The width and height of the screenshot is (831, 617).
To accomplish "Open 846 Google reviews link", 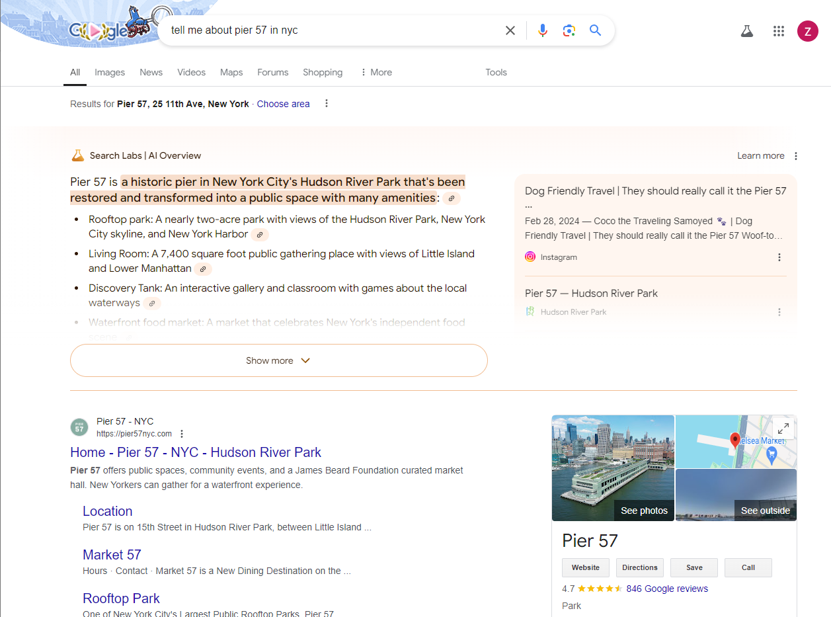I will pyautogui.click(x=667, y=589).
